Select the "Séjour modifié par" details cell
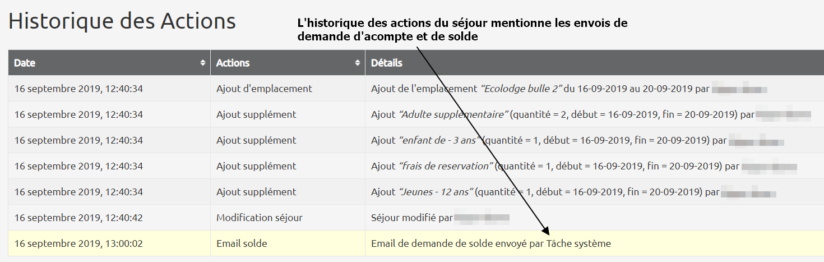Image resolution: width=824 pixels, height=262 pixels. (412, 218)
